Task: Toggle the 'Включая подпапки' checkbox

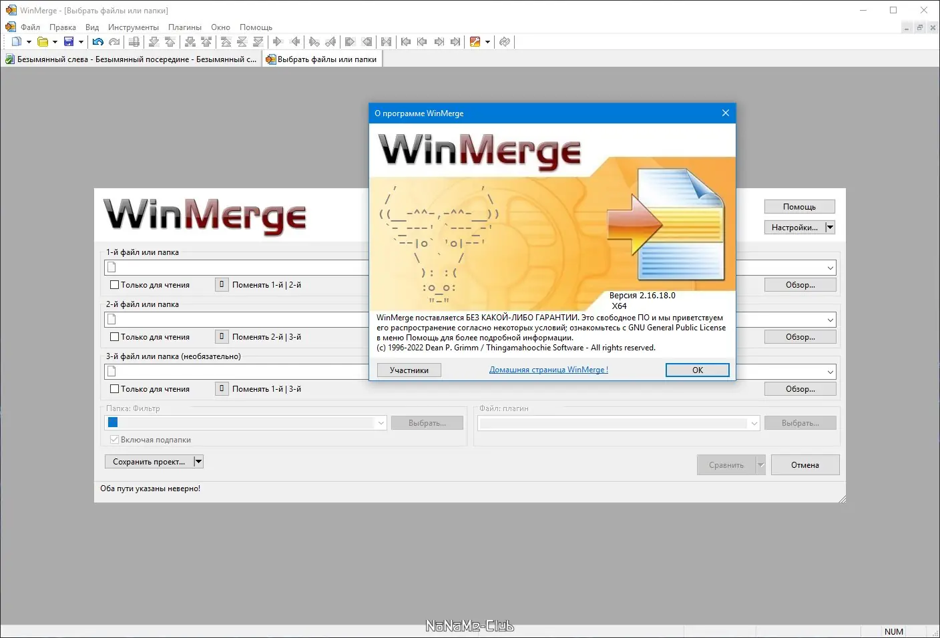Action: (114, 440)
